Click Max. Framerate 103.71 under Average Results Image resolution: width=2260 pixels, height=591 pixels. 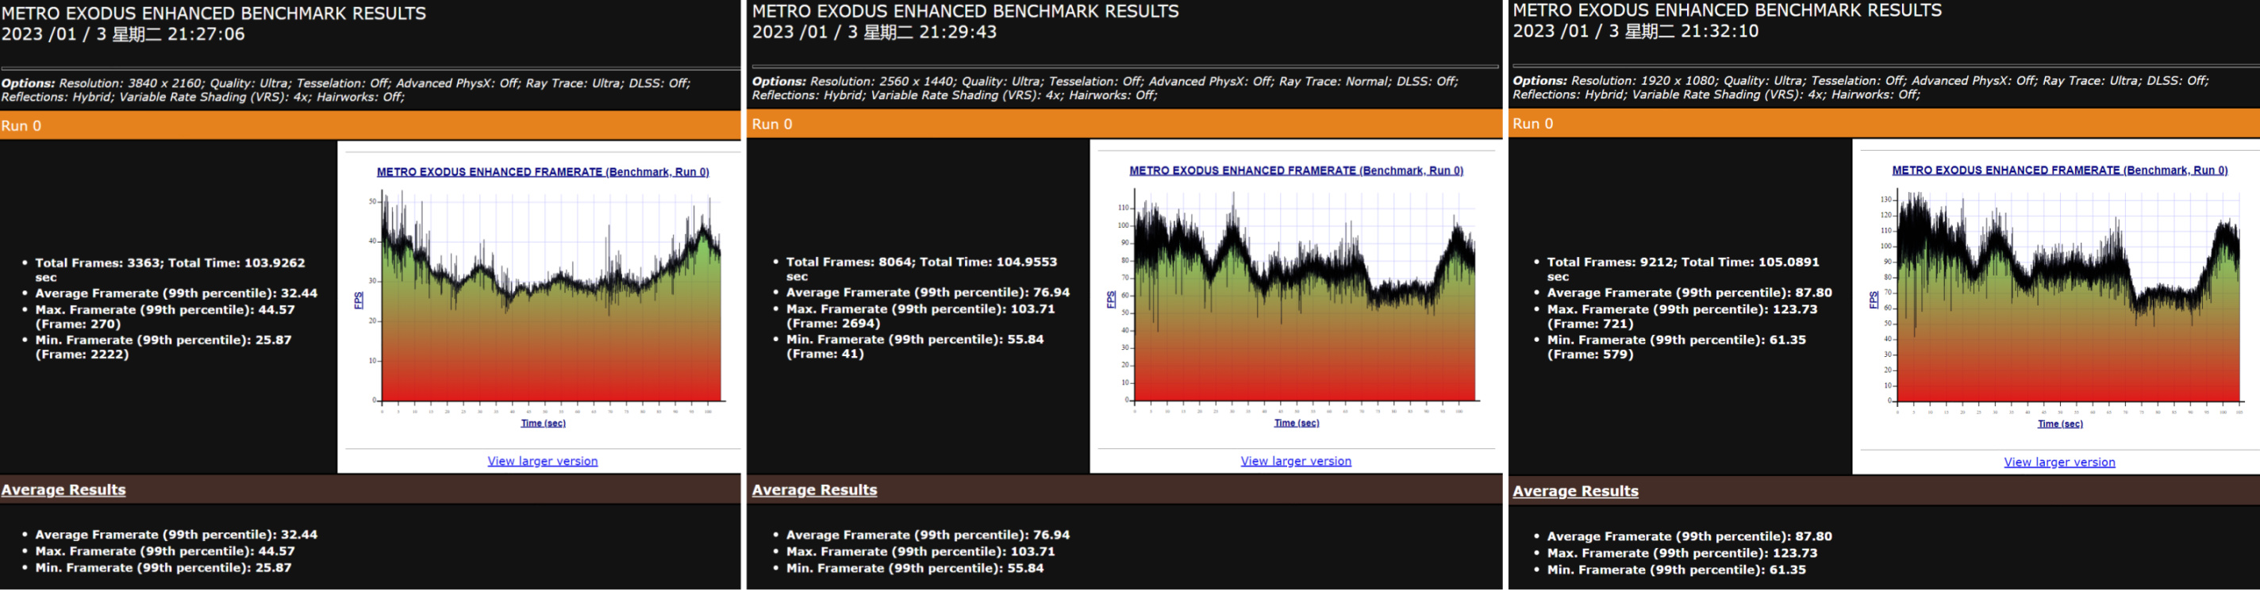pos(921,551)
